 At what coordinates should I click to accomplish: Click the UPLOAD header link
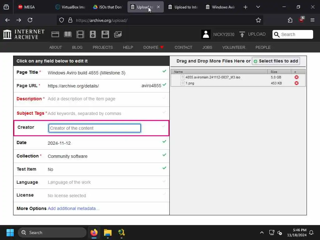[x=257, y=34]
